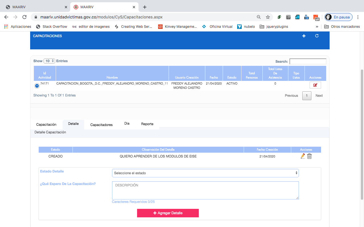Show more bookmarks with the chevron

[x=317, y=27]
